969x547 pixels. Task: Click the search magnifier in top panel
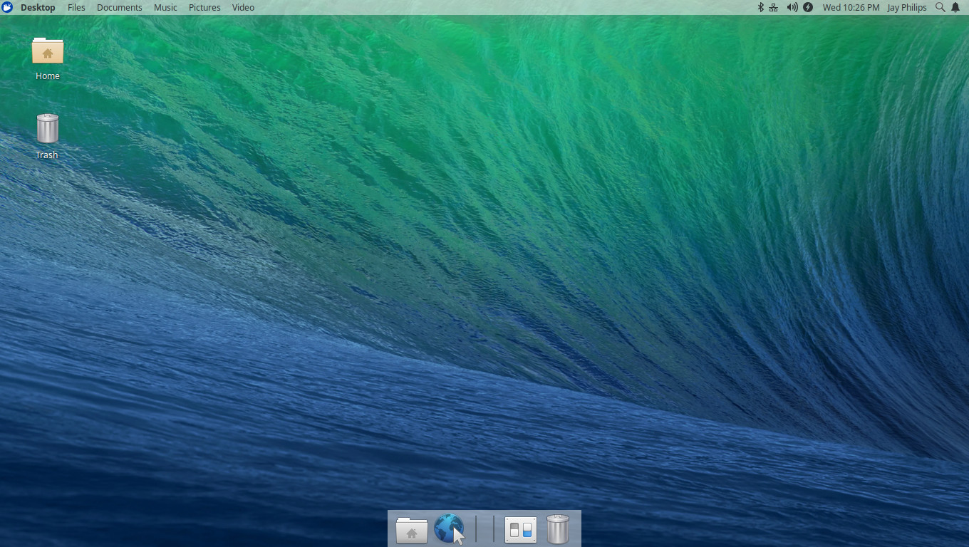pos(940,7)
